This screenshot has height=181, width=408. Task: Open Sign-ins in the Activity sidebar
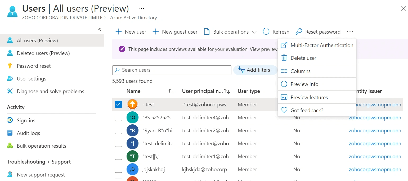(x=26, y=120)
